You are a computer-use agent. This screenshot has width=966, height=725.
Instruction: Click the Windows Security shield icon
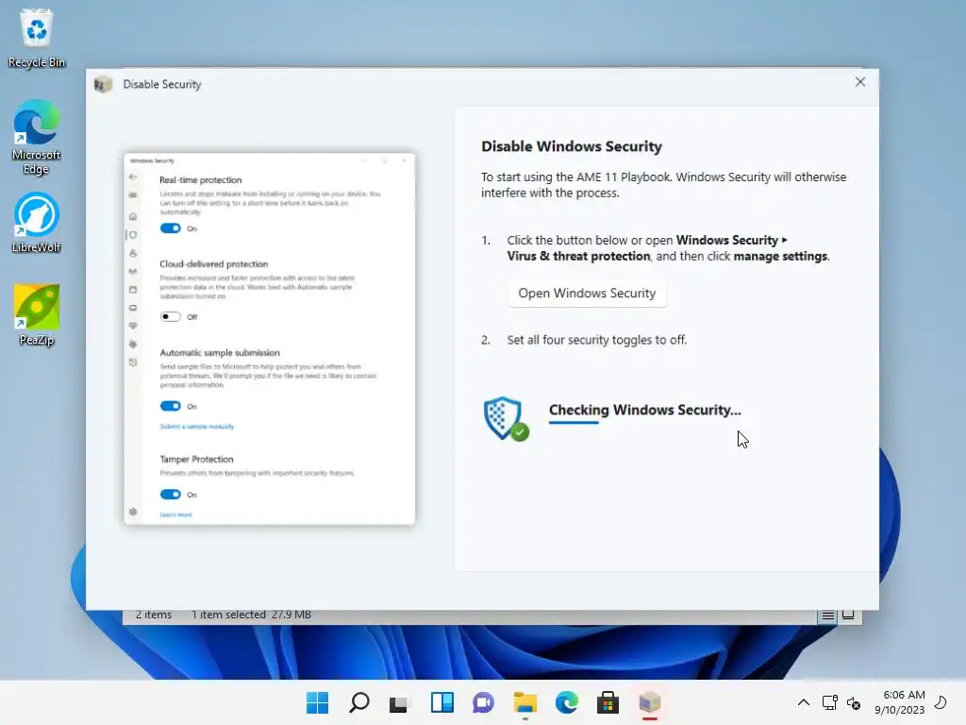[506, 418]
